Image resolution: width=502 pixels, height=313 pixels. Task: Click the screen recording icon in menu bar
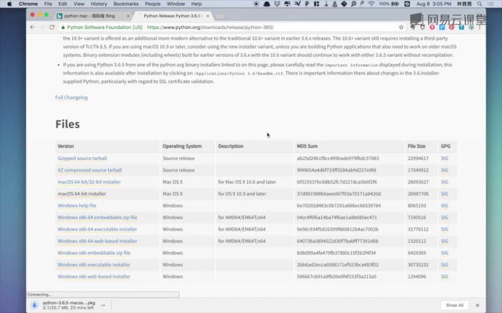(x=256, y=4)
